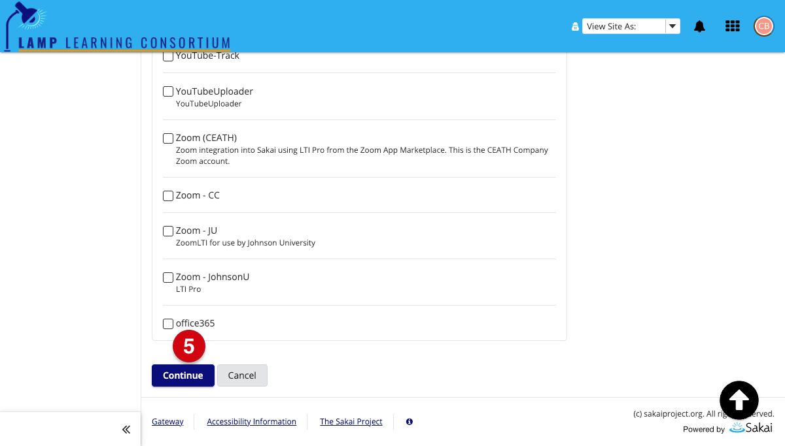Enable the Zoom (CEATH) tool checkbox
This screenshot has width=785, height=446.
(x=168, y=138)
